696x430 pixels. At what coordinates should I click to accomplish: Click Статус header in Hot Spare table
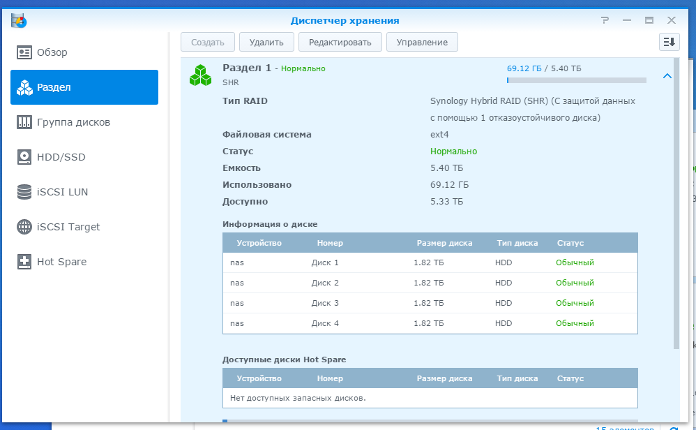(x=570, y=378)
